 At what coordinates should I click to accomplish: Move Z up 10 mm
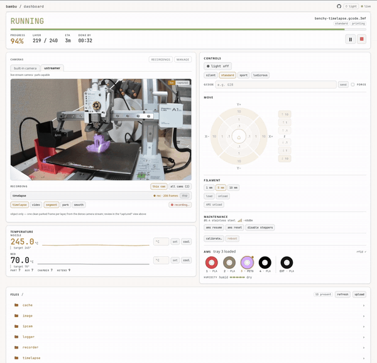(285, 114)
